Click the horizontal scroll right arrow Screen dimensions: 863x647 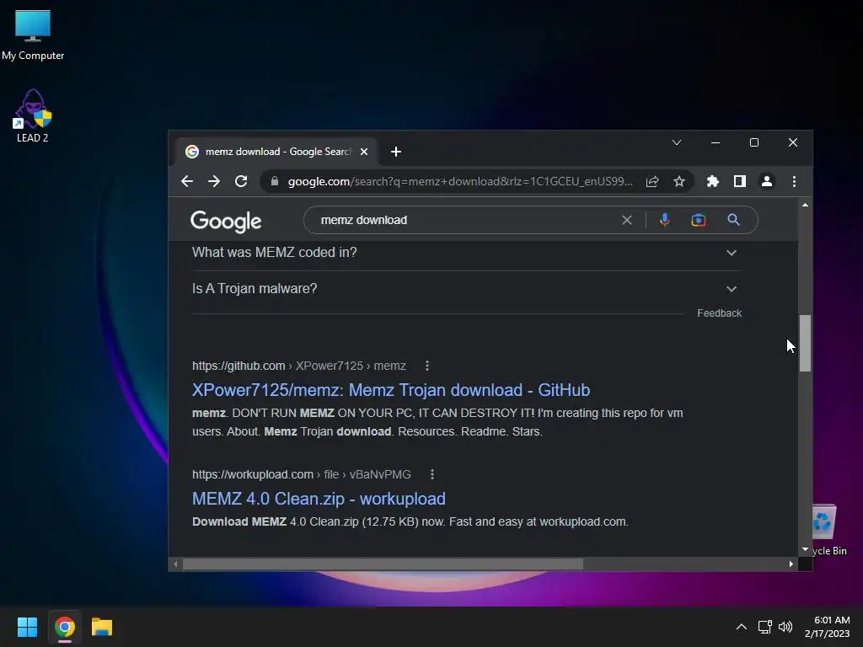[791, 564]
